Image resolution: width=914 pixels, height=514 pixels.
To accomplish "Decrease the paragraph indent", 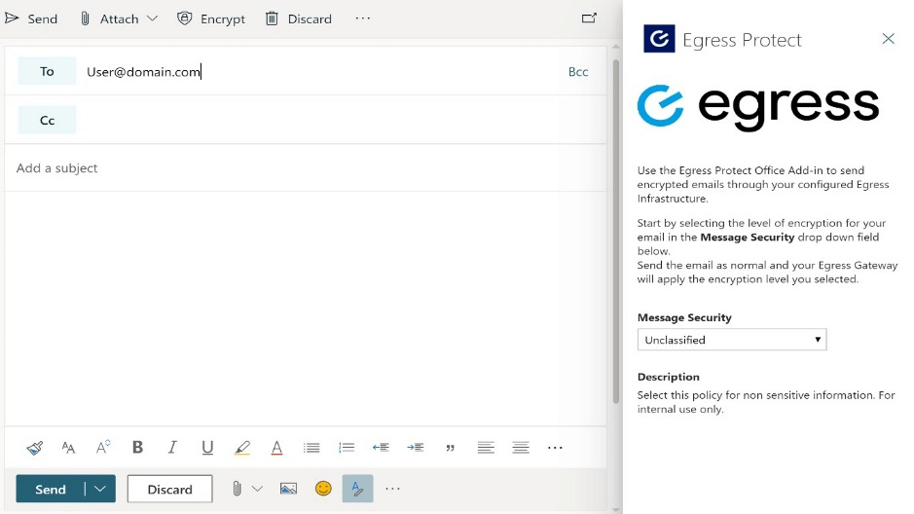I will pyautogui.click(x=381, y=448).
